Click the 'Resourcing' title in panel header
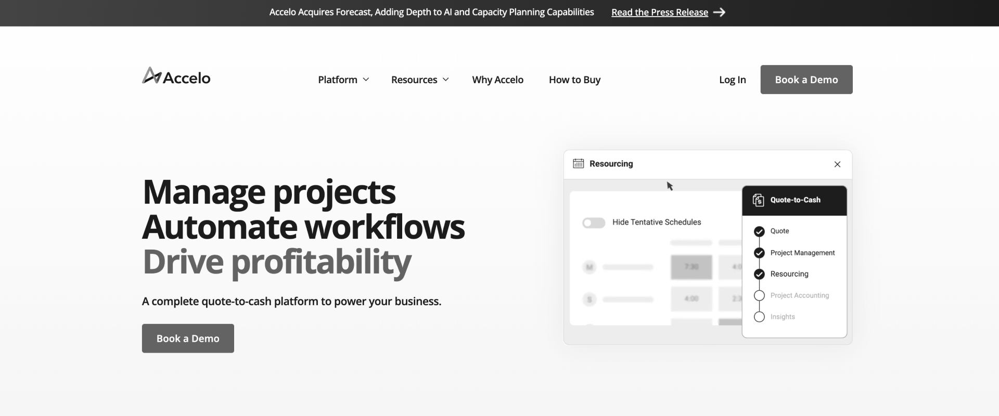 click(611, 164)
